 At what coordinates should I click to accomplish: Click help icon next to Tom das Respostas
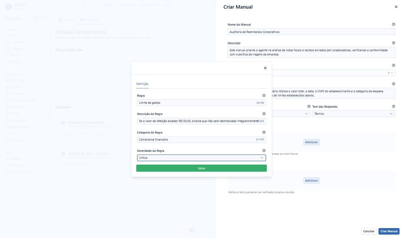[x=394, y=106]
